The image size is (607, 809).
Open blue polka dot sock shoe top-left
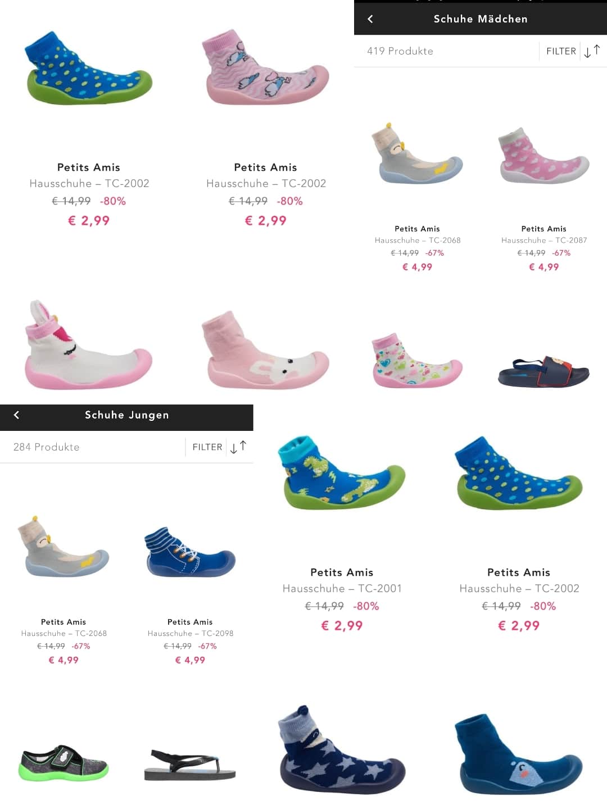tap(88, 69)
